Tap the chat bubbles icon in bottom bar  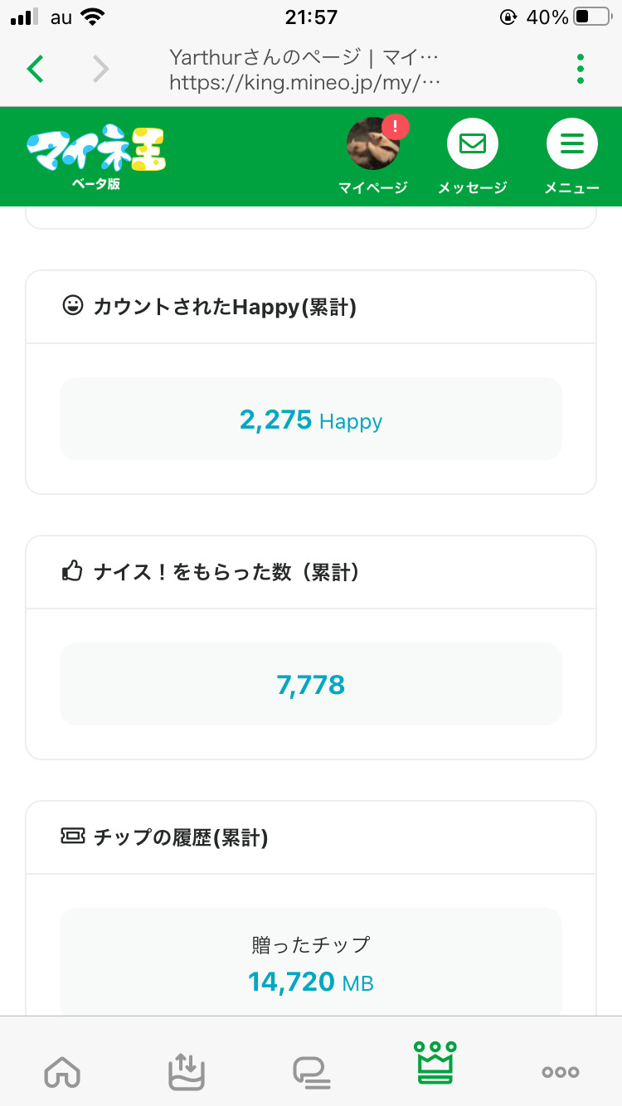tap(311, 1072)
